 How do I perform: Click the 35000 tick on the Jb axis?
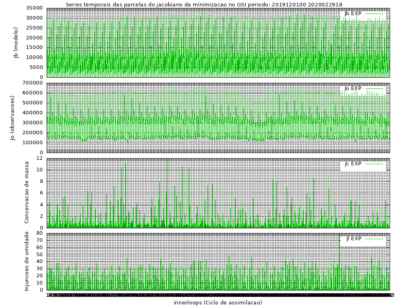tap(34, 8)
